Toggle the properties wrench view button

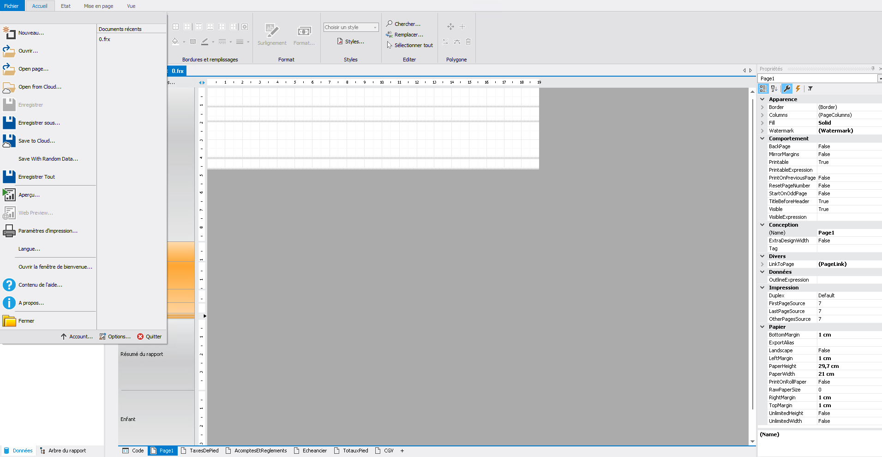(x=786, y=89)
